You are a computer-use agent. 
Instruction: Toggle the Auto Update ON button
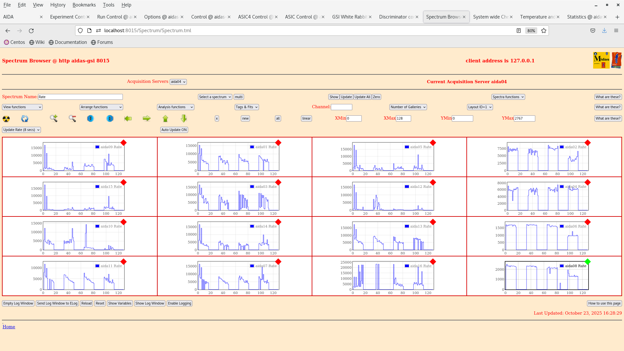(x=174, y=130)
